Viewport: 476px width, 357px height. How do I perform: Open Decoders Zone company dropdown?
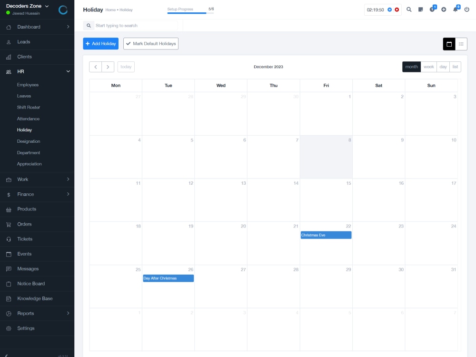click(x=27, y=6)
